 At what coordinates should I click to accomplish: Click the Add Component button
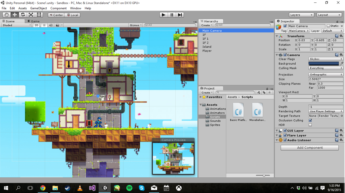click(x=310, y=148)
